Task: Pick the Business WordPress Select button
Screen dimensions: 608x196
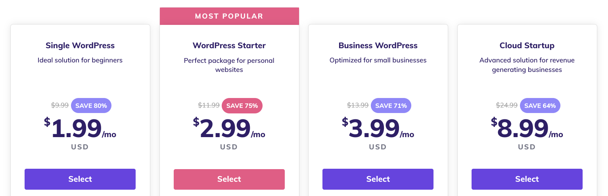Action: tap(378, 179)
